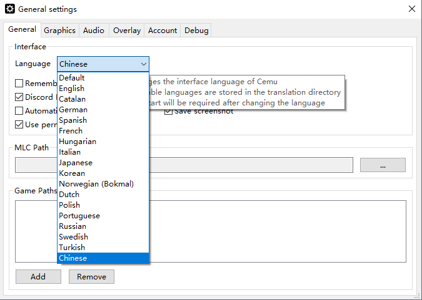422x300 pixels.
Task: Close the General settings window
Action: [x=412, y=9]
